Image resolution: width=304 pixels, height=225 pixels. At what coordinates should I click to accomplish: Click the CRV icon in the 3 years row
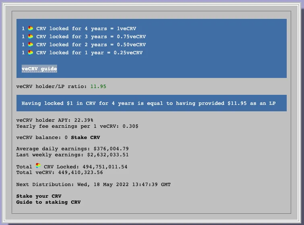point(31,37)
